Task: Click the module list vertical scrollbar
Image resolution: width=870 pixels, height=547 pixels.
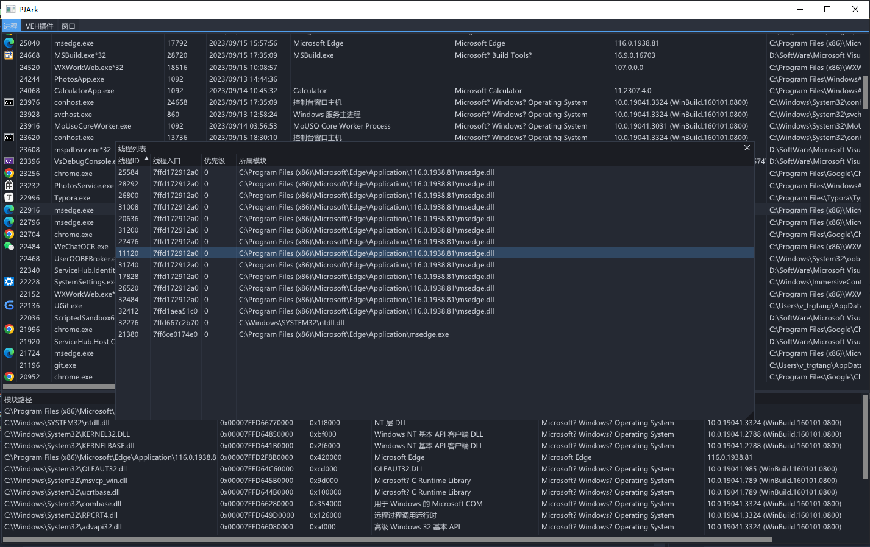Action: point(865,437)
